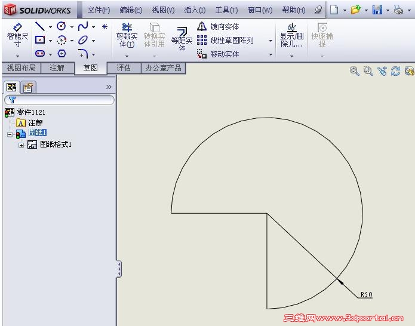
Task: Select the Straight Slot tool
Action: point(40,54)
